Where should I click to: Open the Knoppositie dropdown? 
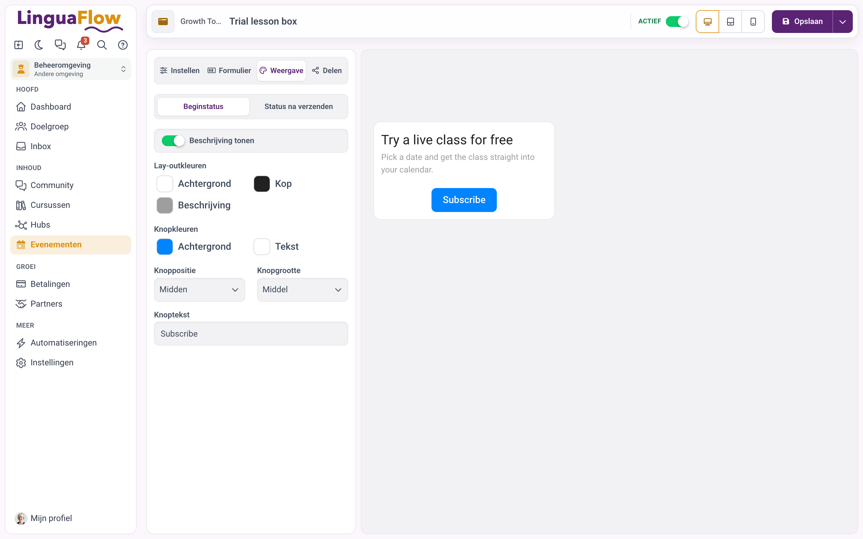(x=199, y=290)
